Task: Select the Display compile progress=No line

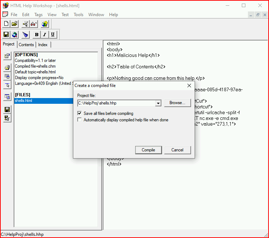Action: coord(39,78)
